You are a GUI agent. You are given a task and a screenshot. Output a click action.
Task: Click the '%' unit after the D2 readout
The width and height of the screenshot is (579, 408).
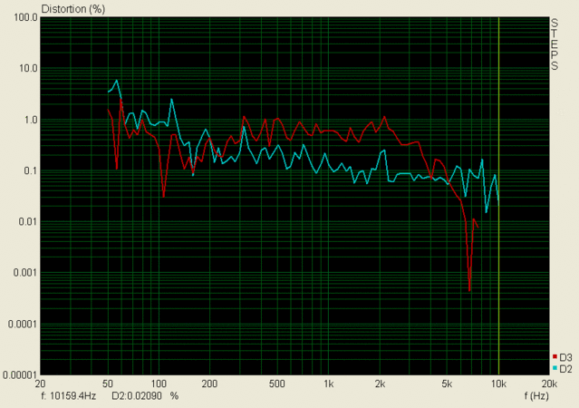tap(174, 396)
